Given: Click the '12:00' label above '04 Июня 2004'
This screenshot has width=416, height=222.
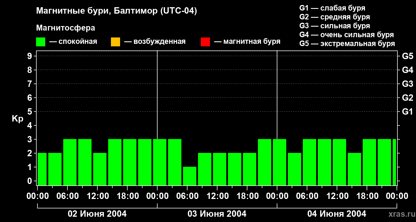Looking at the screenshot, I should click(337, 196).
